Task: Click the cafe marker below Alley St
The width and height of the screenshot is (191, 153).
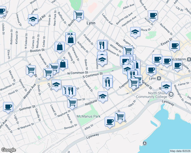Action: [x=110, y=122]
